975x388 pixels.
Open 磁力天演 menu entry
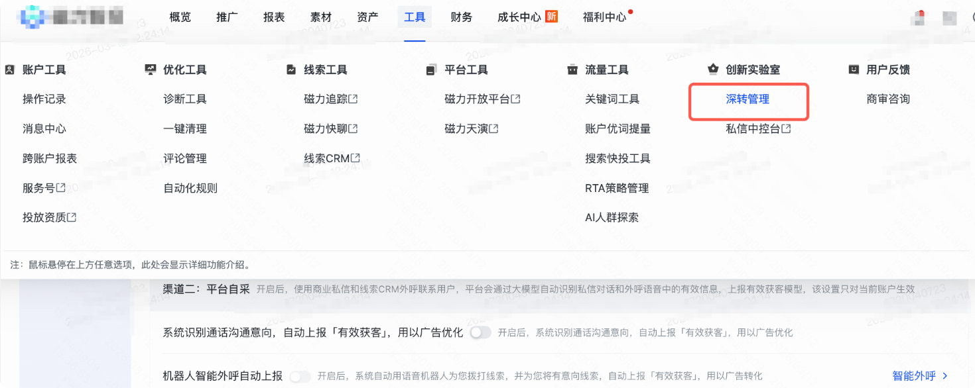point(466,128)
